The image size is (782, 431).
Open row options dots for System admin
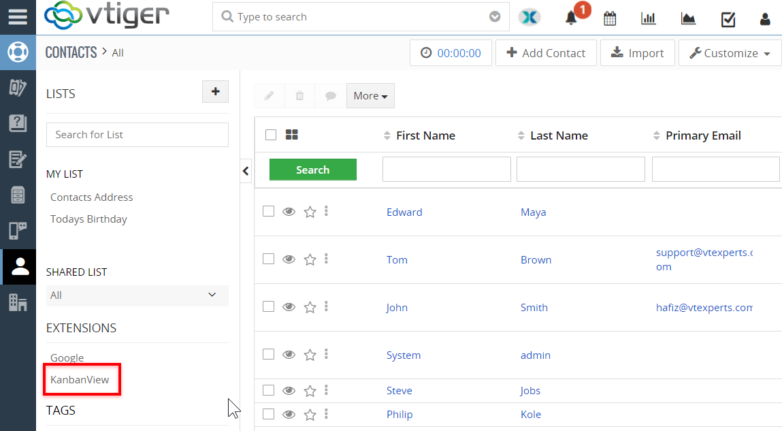tap(326, 354)
